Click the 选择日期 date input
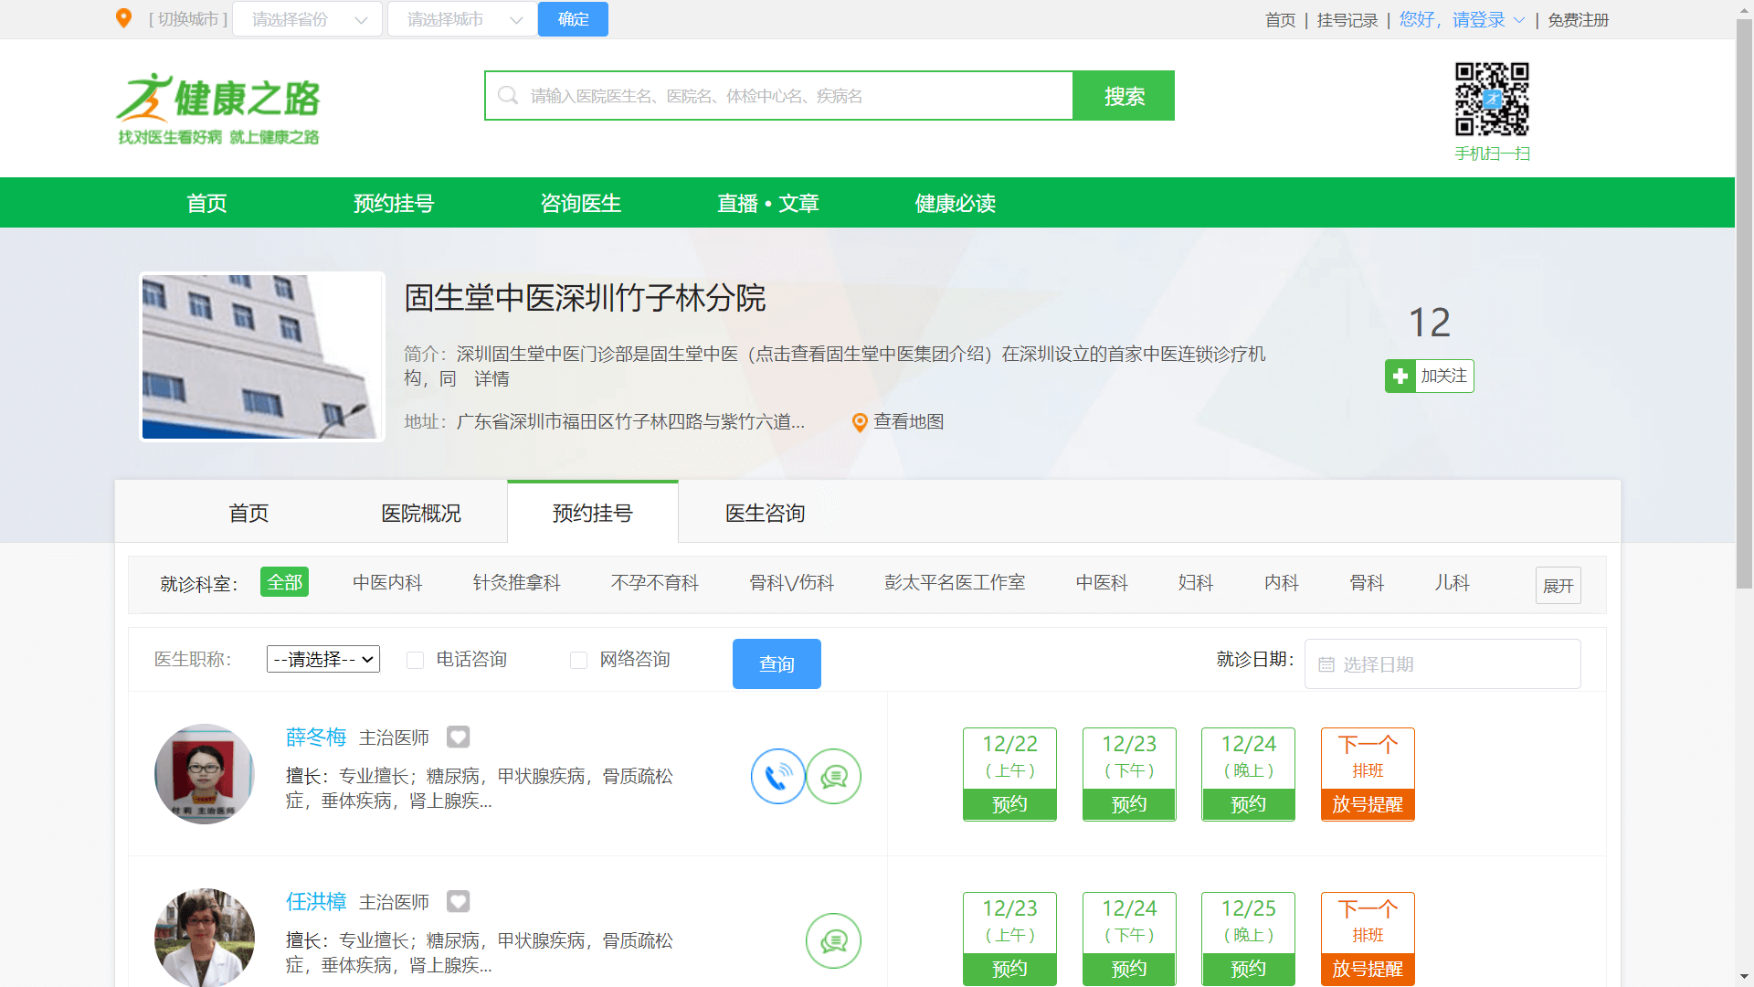The width and height of the screenshot is (1754, 987). [x=1442, y=663]
